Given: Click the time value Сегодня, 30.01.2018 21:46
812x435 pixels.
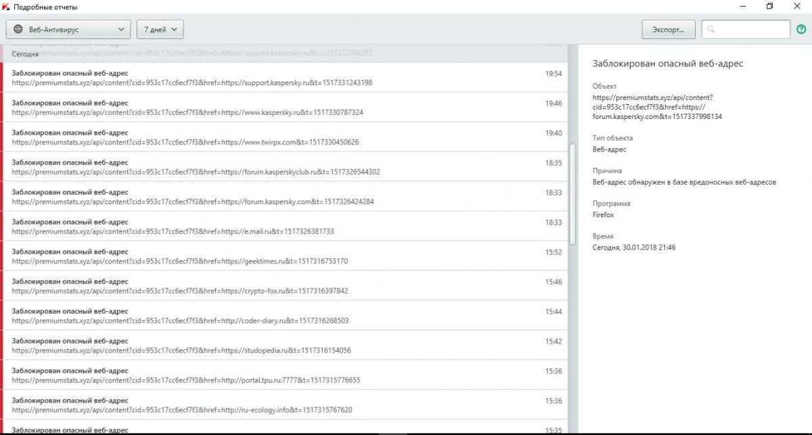Looking at the screenshot, I should pyautogui.click(x=634, y=248).
